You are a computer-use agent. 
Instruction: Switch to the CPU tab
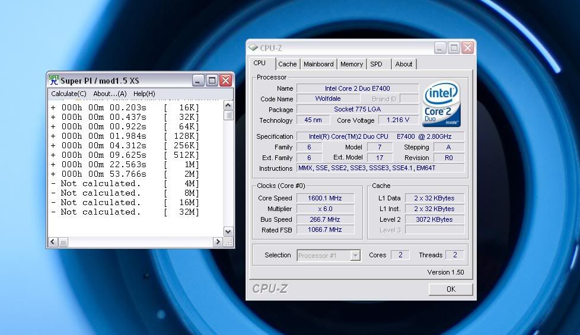[x=262, y=63]
